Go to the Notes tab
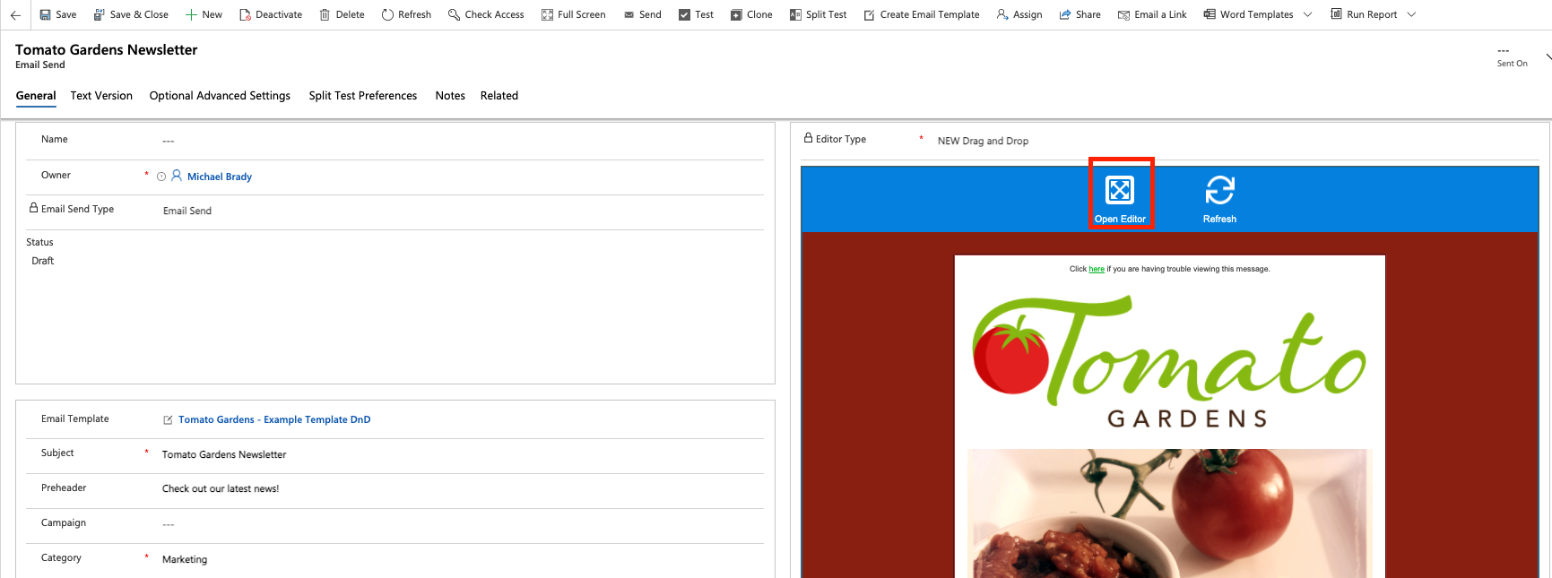1552x578 pixels. (450, 96)
